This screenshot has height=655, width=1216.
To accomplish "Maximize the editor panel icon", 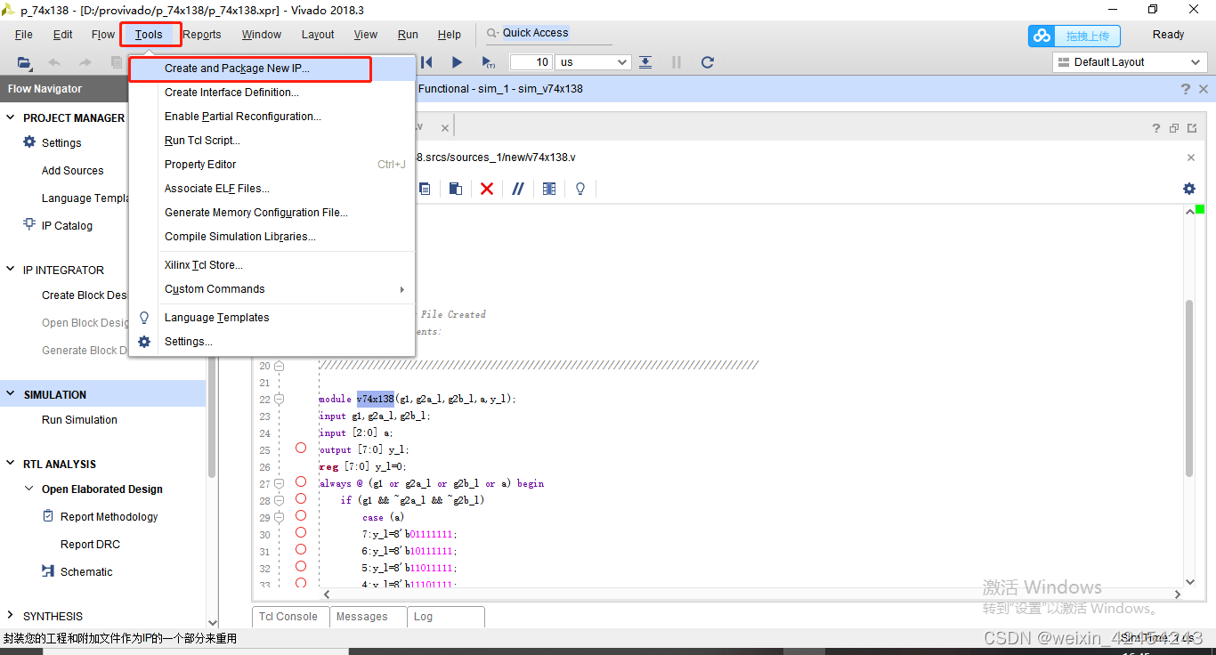I will pyautogui.click(x=1191, y=128).
